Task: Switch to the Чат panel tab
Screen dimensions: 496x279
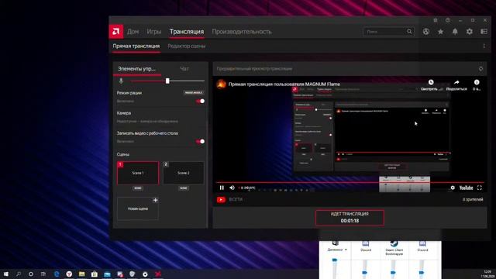Action: click(184, 69)
